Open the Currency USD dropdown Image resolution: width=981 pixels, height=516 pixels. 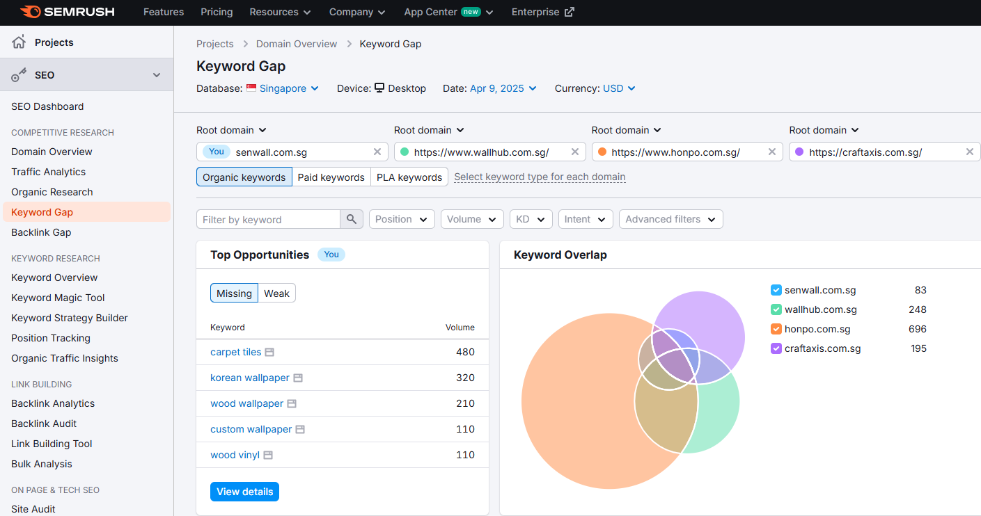(619, 88)
